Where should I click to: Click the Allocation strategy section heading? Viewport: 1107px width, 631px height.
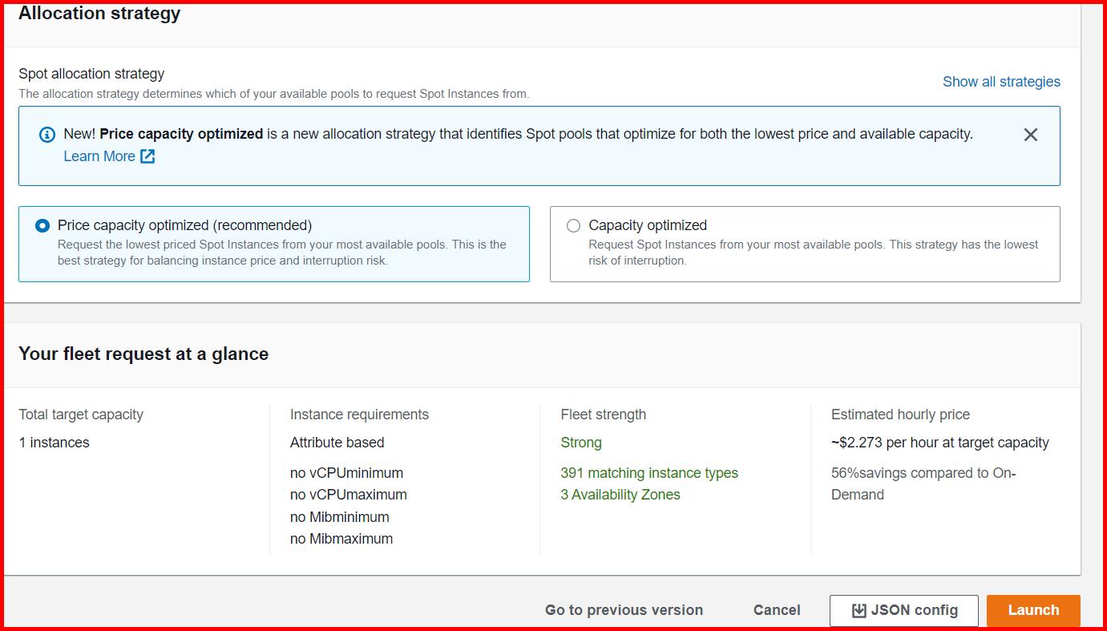99,14
